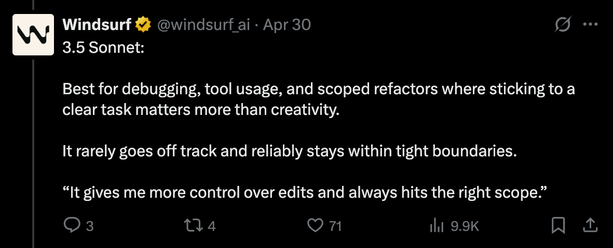Click the gold verified badge

tap(143, 24)
